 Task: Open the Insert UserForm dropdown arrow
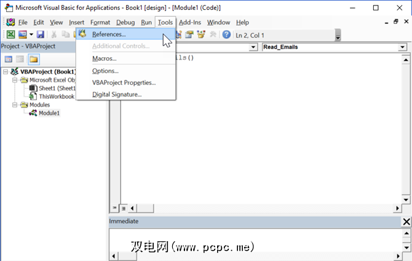[31, 34]
